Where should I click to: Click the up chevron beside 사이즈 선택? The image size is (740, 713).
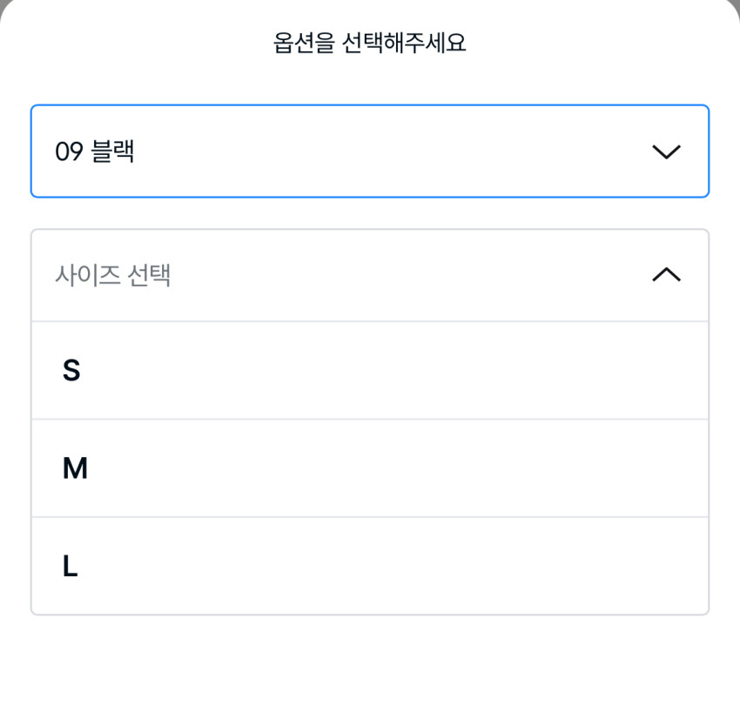(x=666, y=275)
